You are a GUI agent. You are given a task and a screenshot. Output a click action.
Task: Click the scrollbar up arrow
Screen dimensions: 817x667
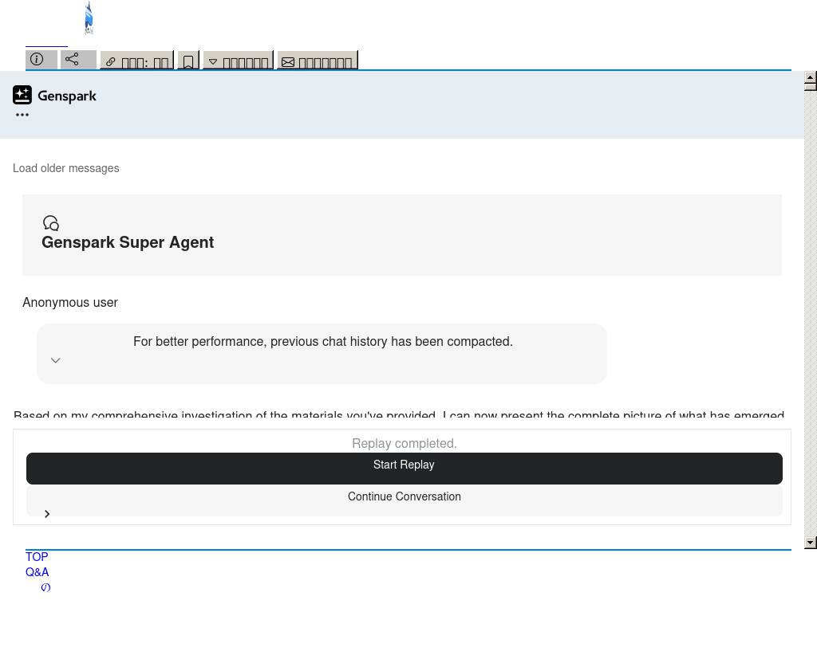click(x=810, y=78)
